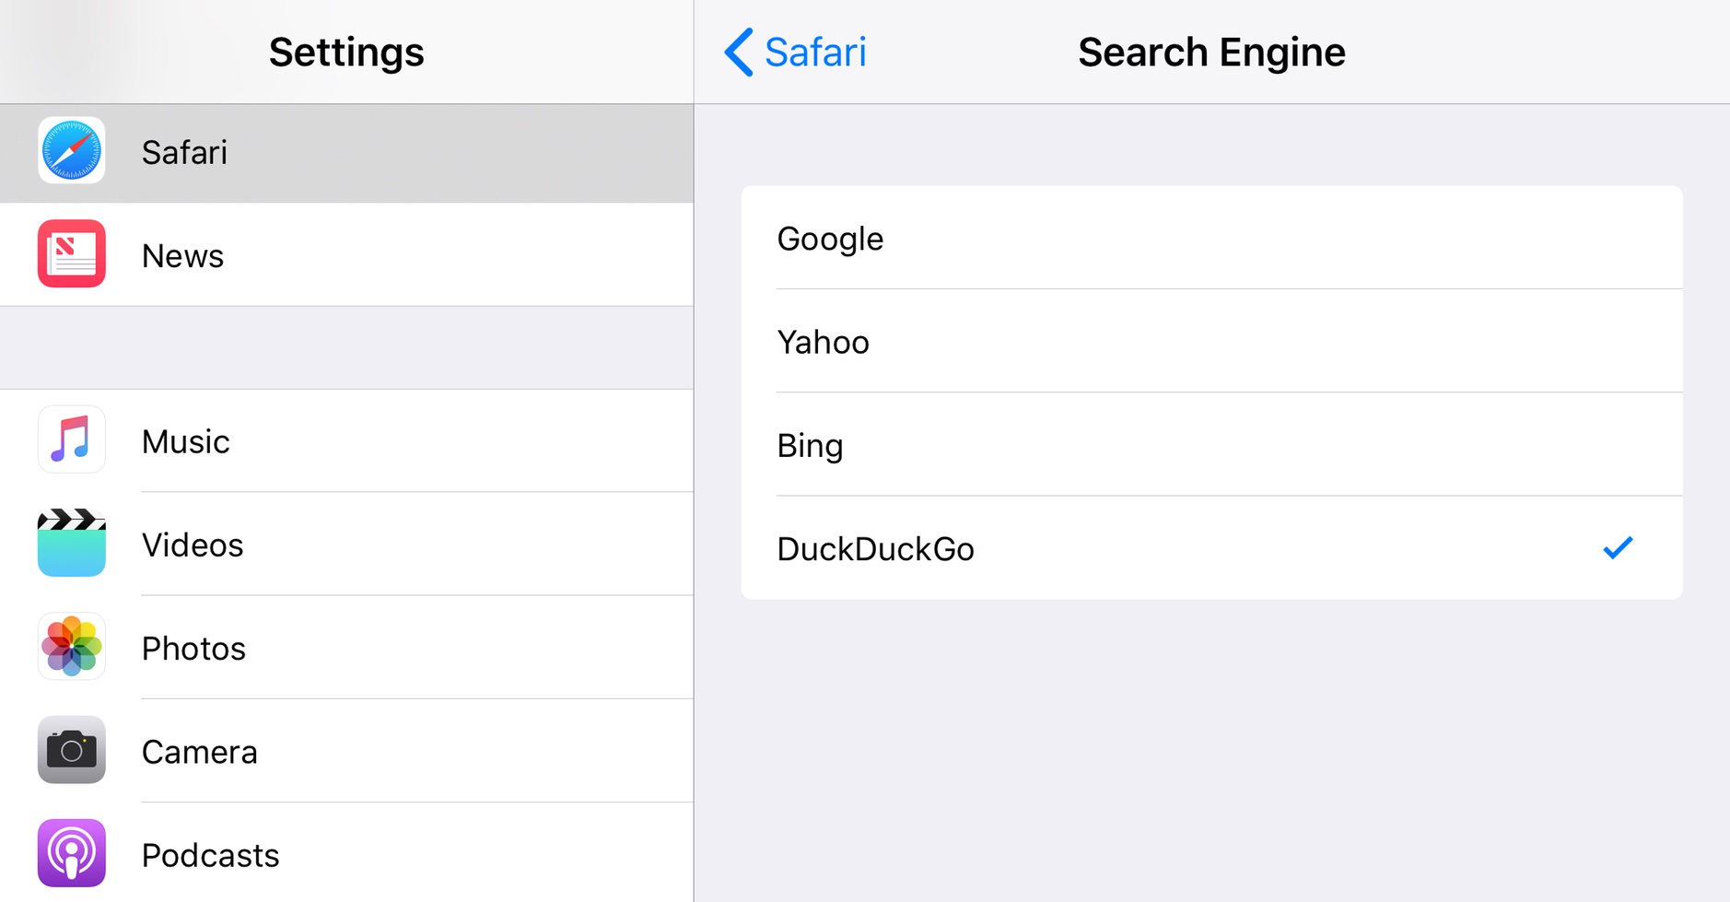
Task: Click the Search Engine page title
Action: [x=1211, y=52]
